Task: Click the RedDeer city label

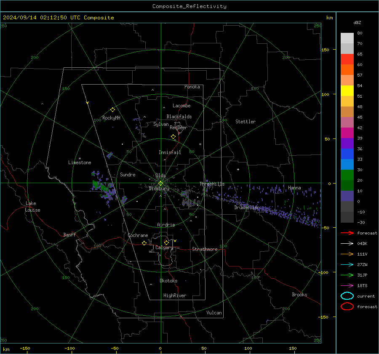Action: [x=179, y=128]
